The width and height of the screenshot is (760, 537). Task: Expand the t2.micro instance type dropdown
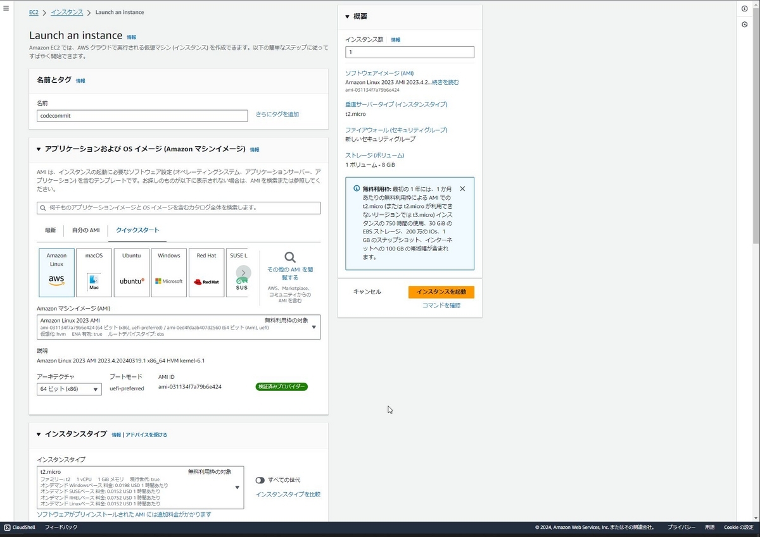click(x=237, y=488)
